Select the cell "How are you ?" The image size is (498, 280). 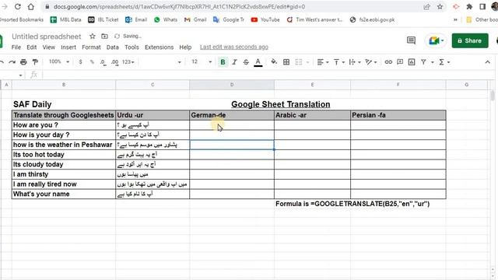(x=64, y=125)
